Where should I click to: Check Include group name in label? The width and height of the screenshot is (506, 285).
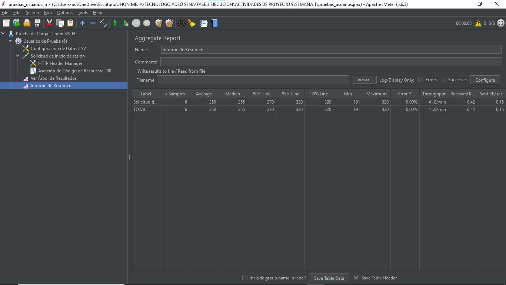coord(245,278)
